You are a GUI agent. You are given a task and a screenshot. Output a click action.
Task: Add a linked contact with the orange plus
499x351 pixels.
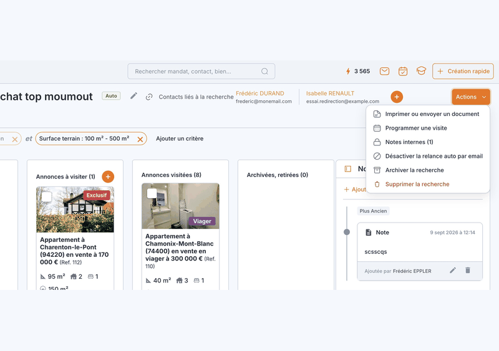pos(397,97)
